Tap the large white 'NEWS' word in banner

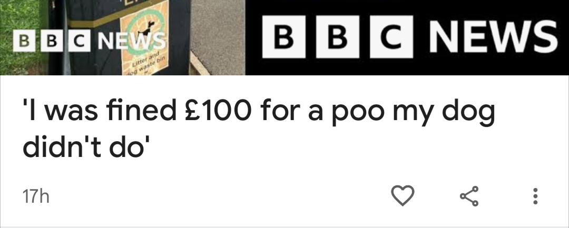[x=493, y=37]
